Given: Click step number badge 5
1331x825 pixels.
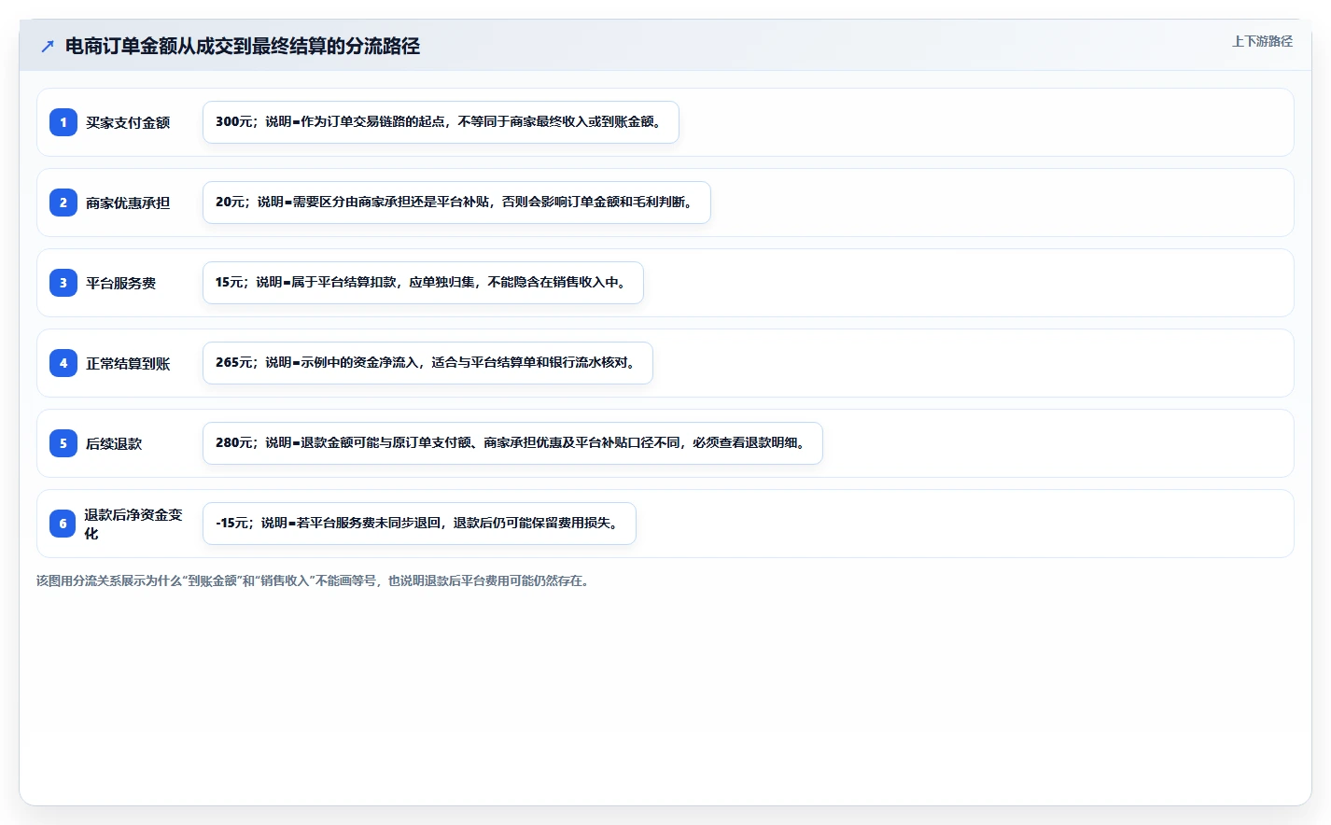Looking at the screenshot, I should [x=63, y=443].
